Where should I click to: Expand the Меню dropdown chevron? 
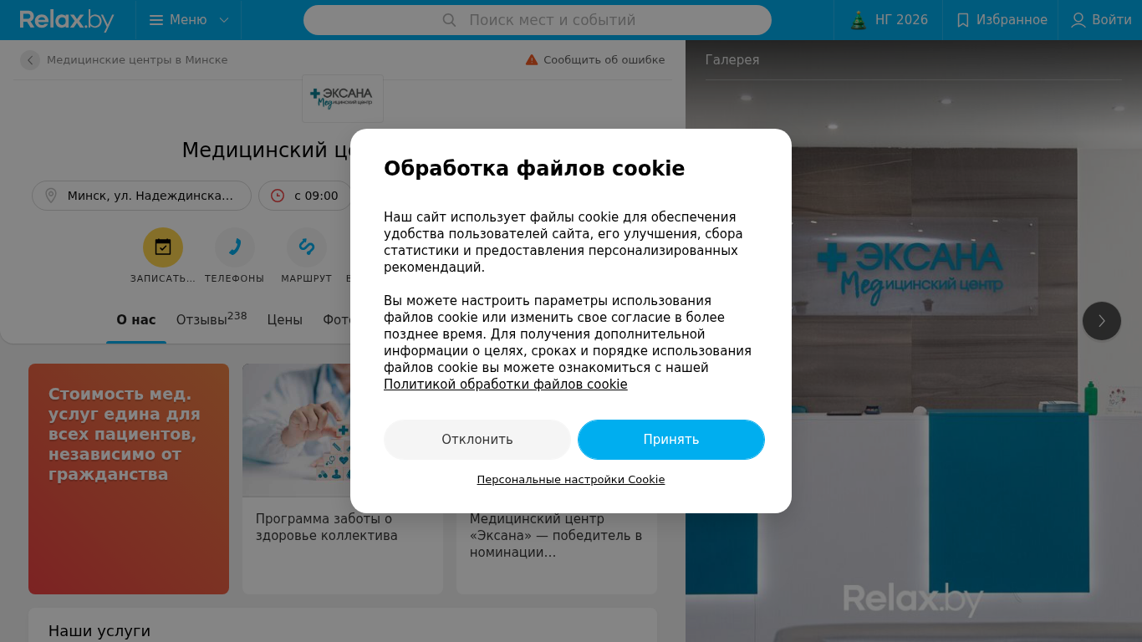point(224,20)
